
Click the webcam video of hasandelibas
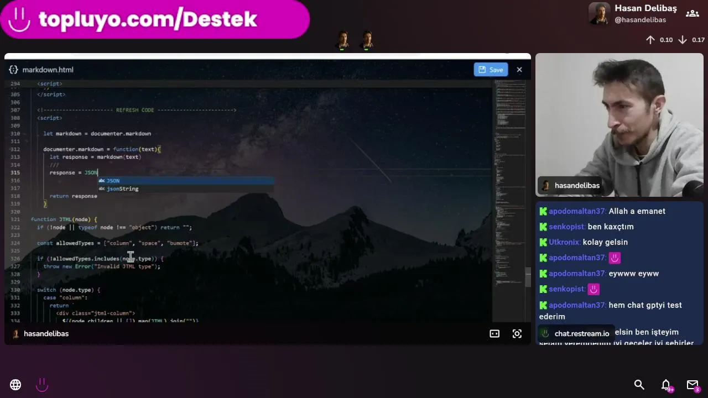tap(619, 124)
